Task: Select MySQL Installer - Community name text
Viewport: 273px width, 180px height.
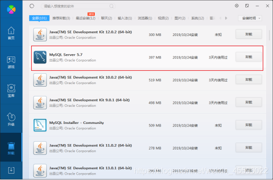Action: [x=77, y=122]
